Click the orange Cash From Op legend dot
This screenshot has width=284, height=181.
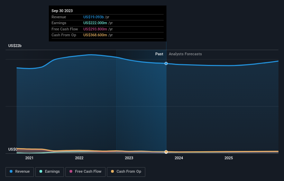pos(112,171)
